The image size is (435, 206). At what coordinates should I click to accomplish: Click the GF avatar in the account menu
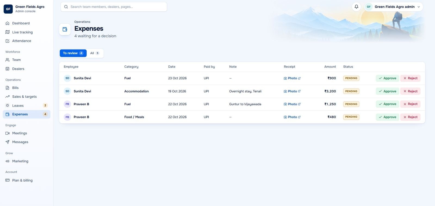pos(369,7)
